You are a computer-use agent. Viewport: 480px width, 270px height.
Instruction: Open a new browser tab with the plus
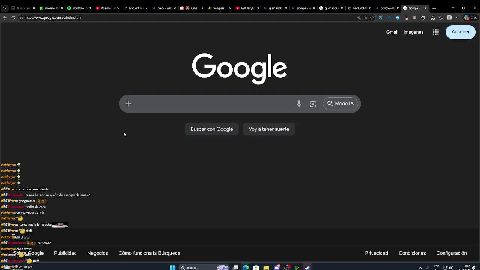pyautogui.click(x=434, y=8)
